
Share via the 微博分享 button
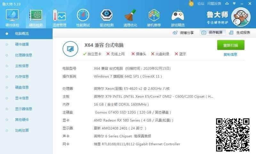pyautogui.click(x=183, y=33)
